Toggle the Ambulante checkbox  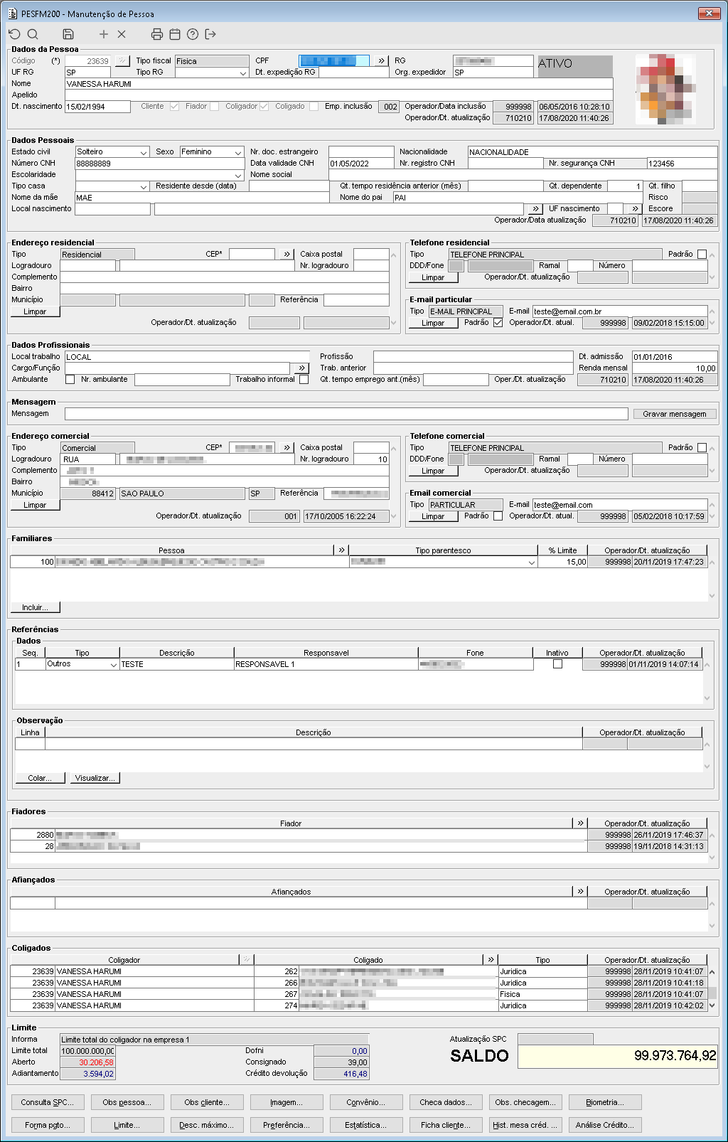click(x=70, y=380)
